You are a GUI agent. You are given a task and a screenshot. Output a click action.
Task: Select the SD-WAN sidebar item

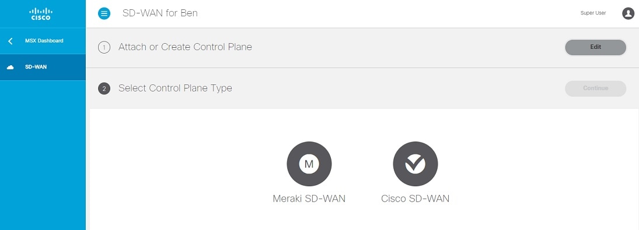click(x=43, y=67)
